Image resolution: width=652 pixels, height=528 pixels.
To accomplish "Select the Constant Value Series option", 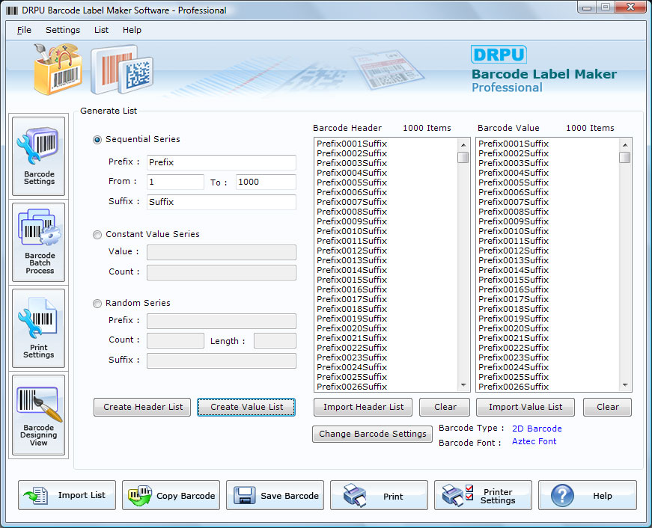I will (97, 235).
